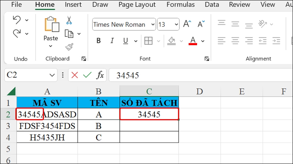Select column D header
This screenshot has width=293, height=164.
(x=200, y=91)
